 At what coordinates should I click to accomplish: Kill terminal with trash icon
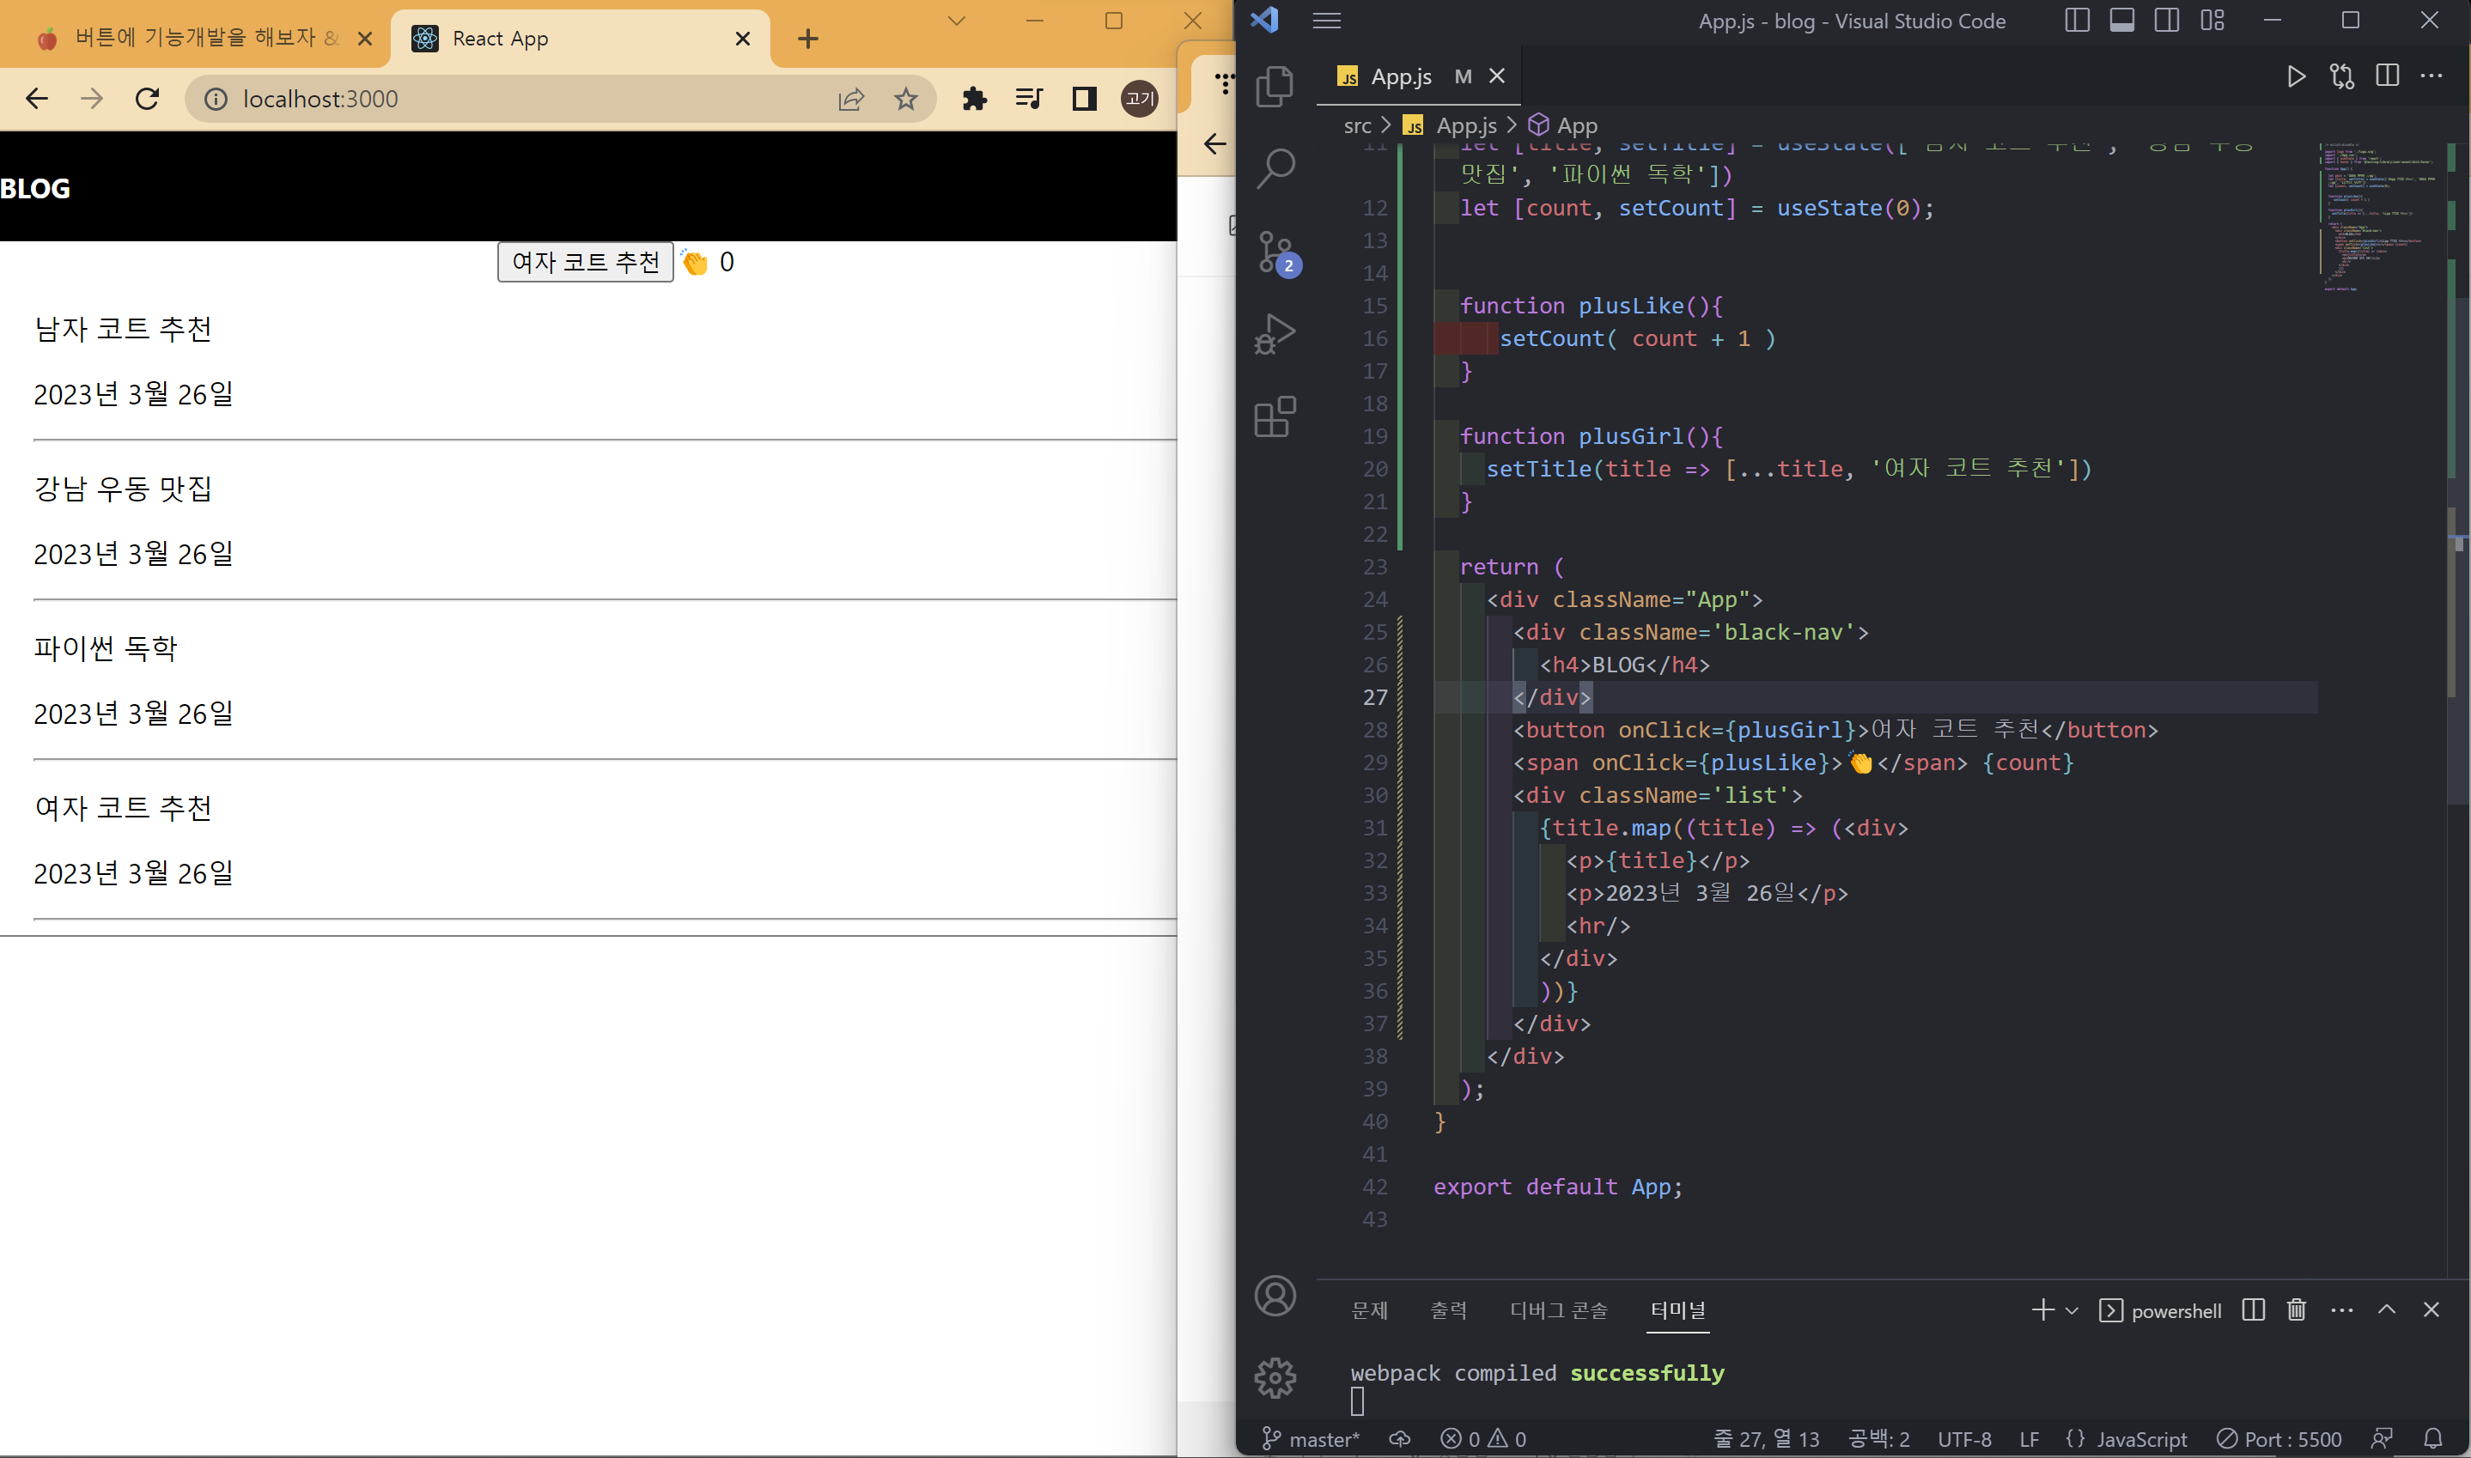click(x=2296, y=1309)
